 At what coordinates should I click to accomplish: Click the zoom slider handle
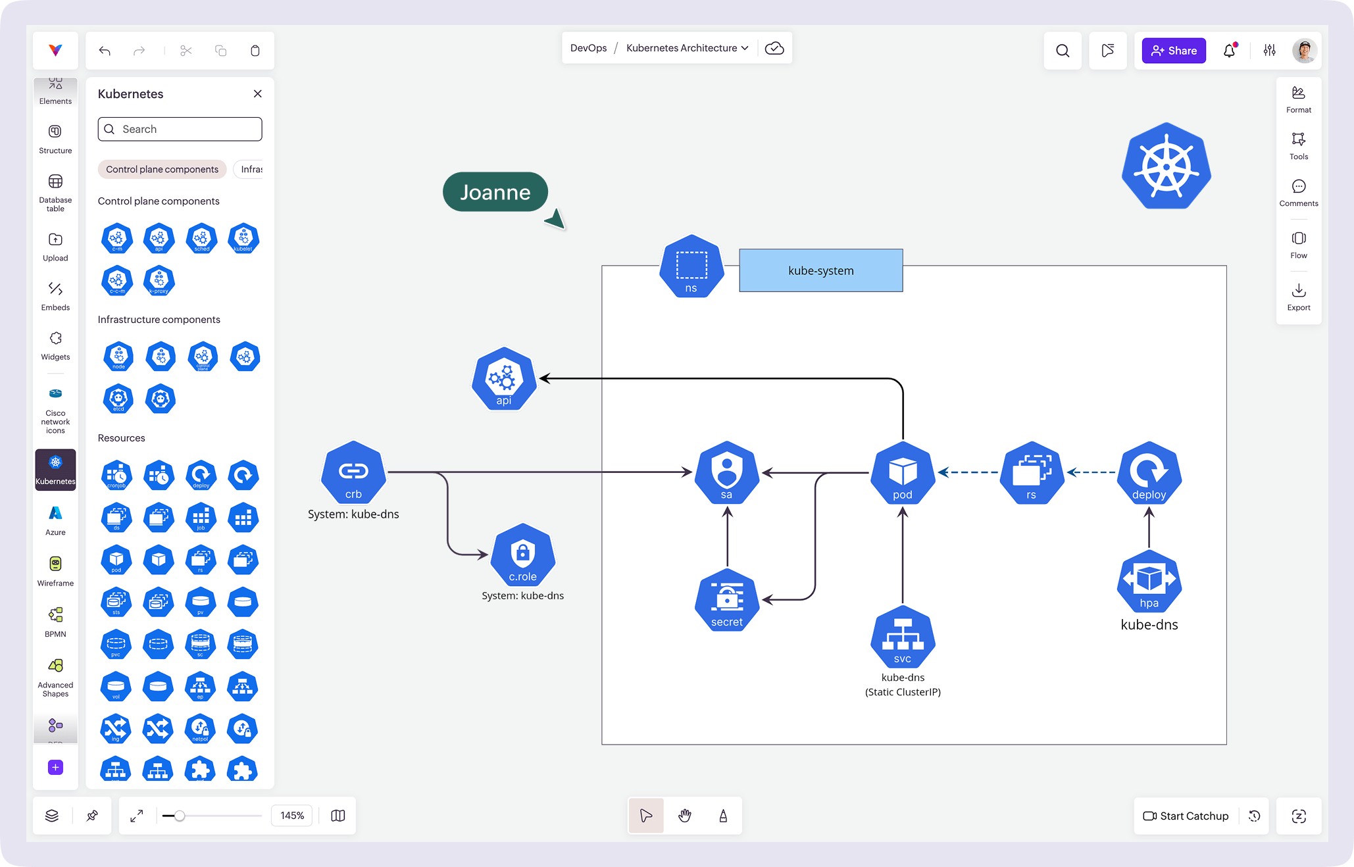(179, 816)
